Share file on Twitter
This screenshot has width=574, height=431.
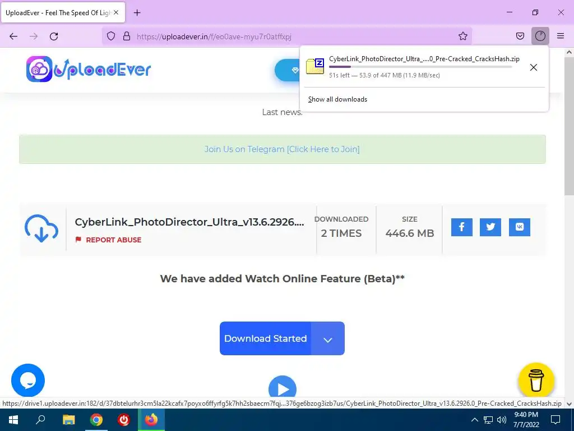[490, 227]
